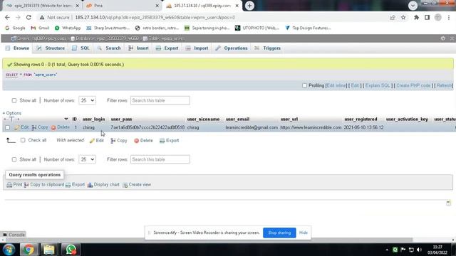
Task: Open the Gmail bookmark
Action: point(40,28)
